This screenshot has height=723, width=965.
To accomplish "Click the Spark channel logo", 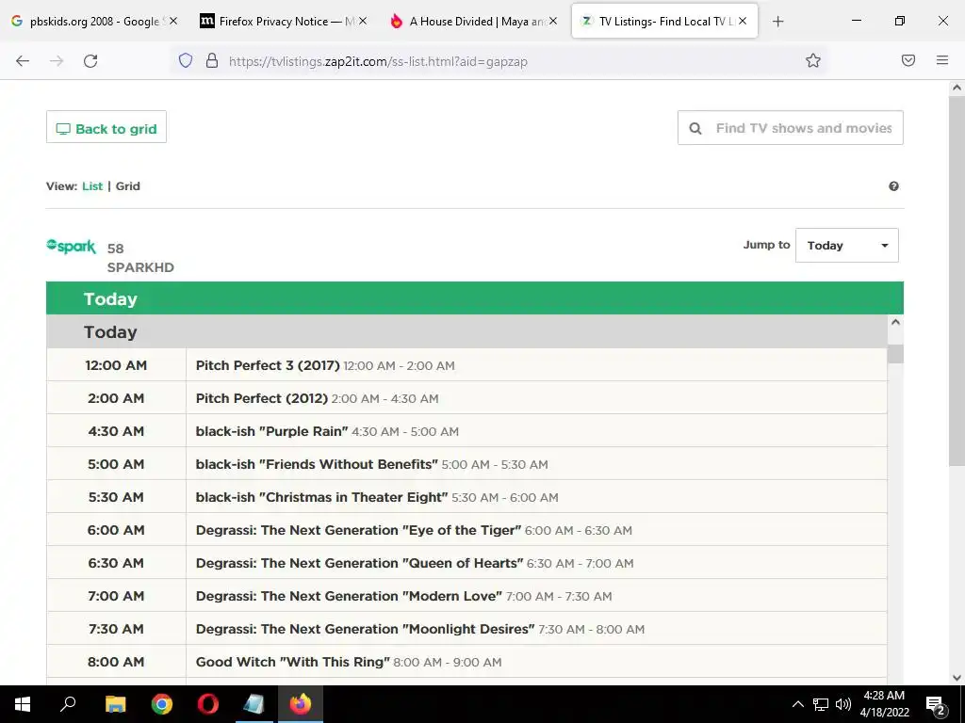I will point(72,247).
